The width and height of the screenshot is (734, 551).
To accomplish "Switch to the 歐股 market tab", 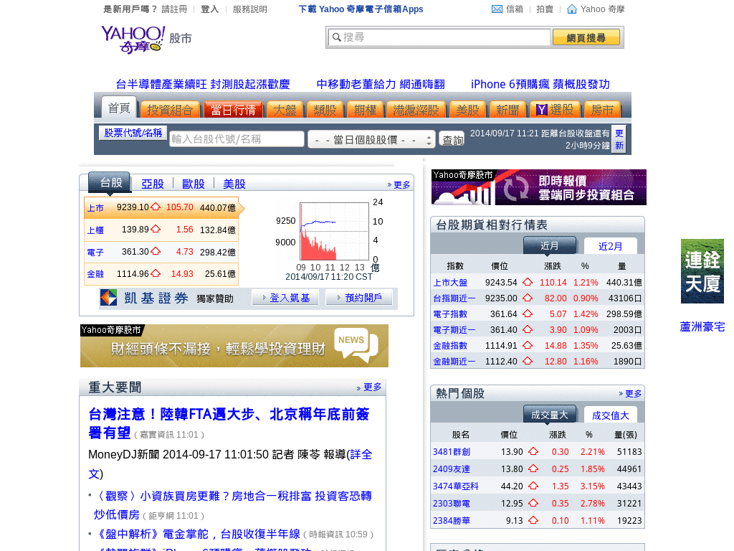I will [194, 184].
